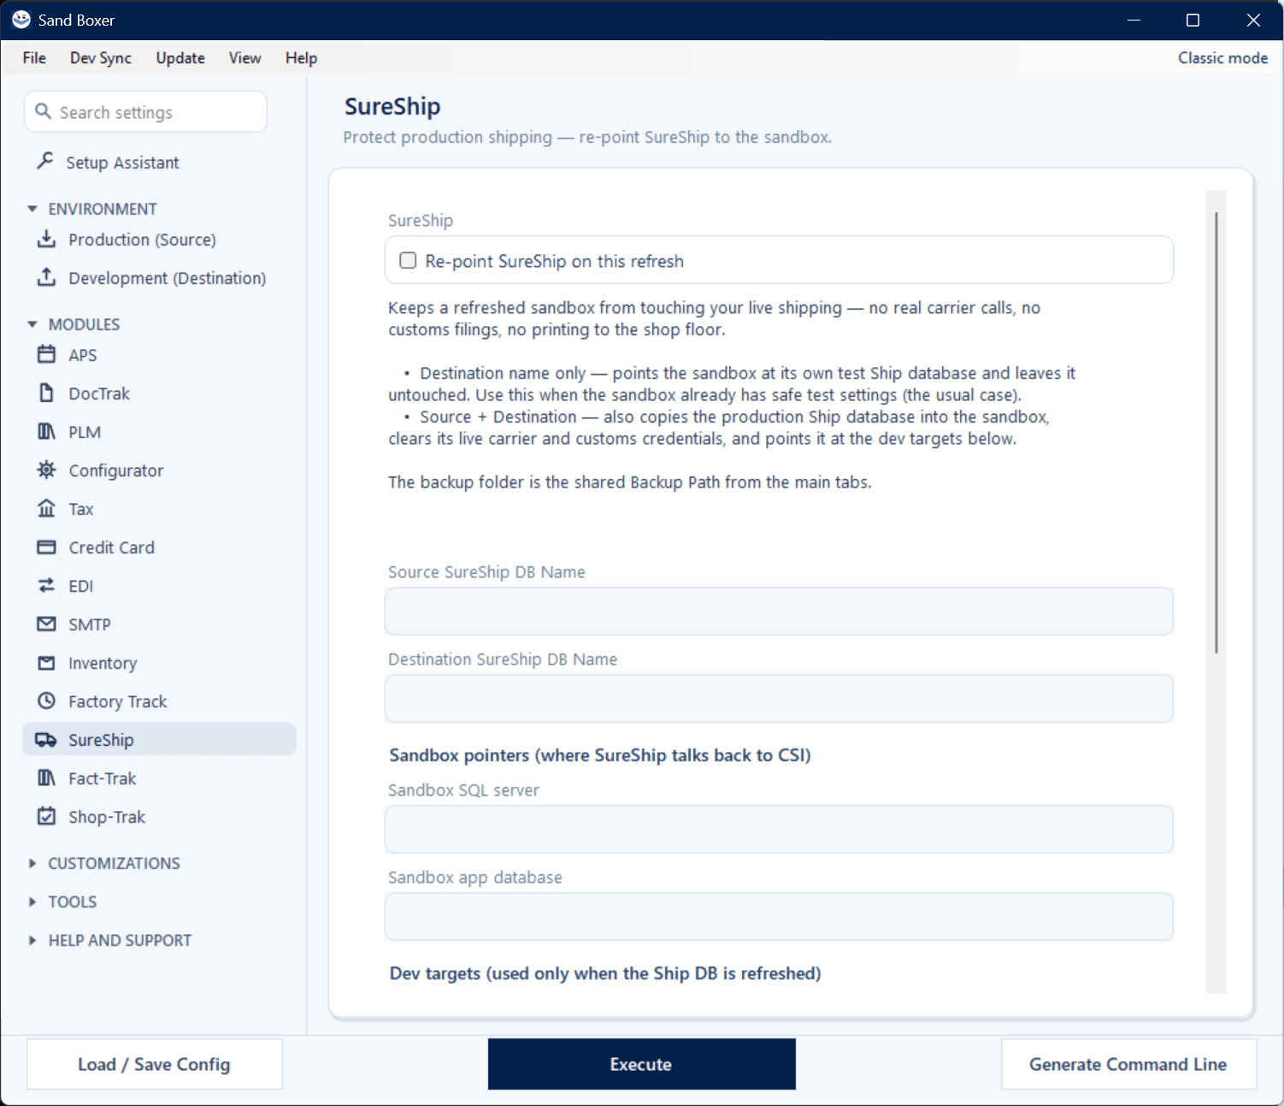Expand the HELP AND SUPPORT section
The width and height of the screenshot is (1284, 1106).
click(x=32, y=940)
